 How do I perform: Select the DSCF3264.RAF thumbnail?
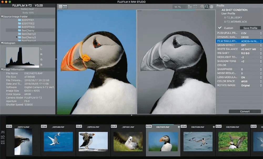(x=198, y=142)
